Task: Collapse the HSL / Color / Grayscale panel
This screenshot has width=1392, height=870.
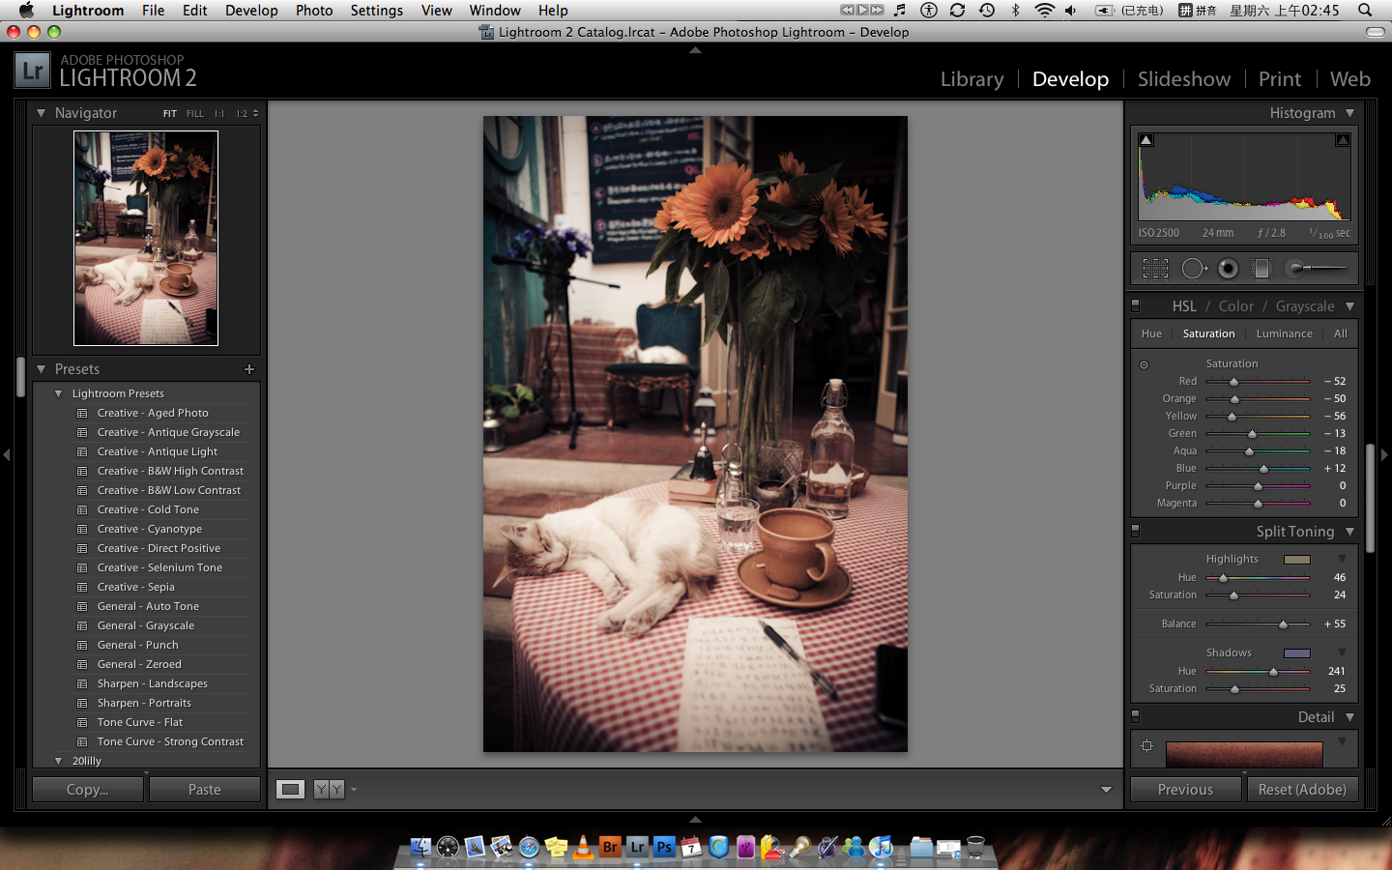Action: click(x=1350, y=306)
